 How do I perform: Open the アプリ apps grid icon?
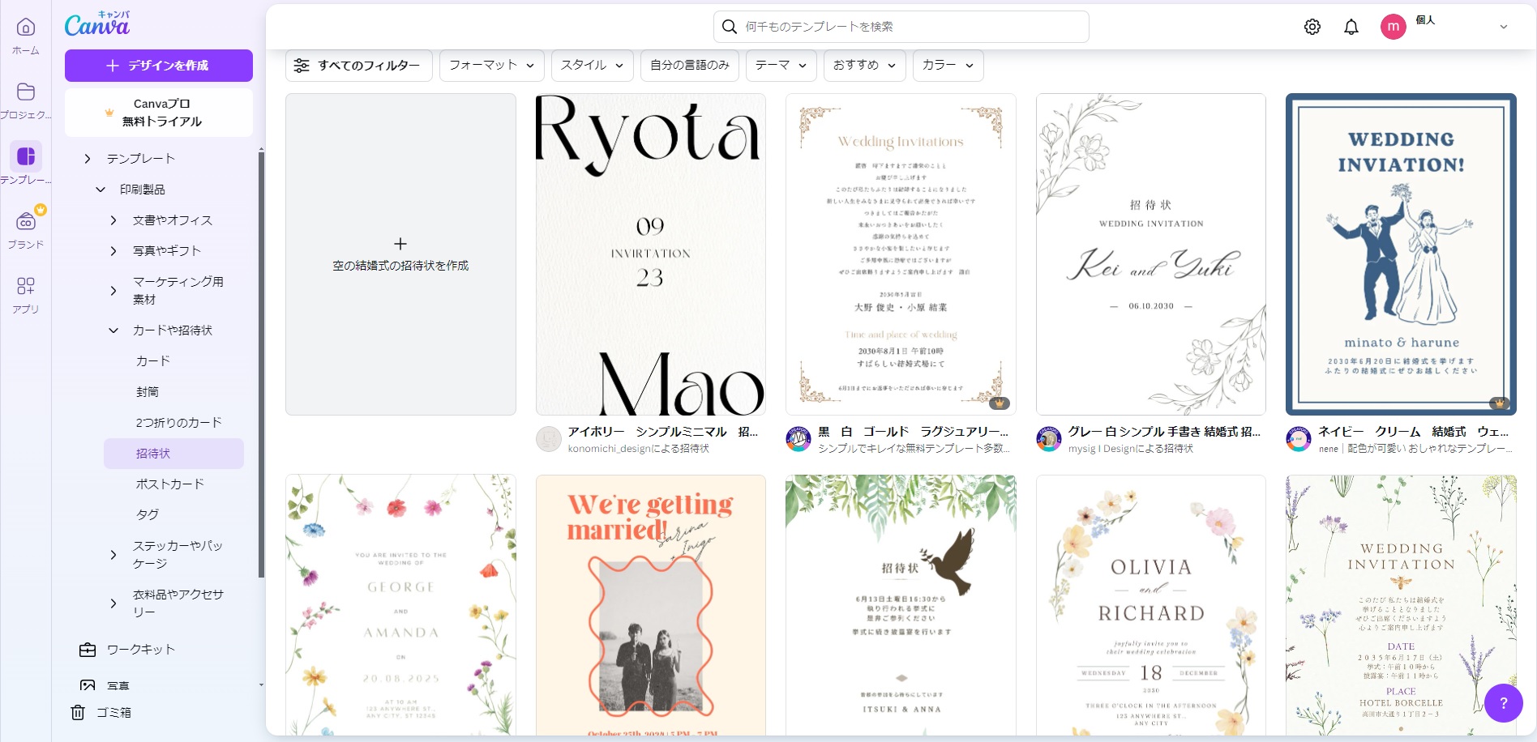coord(26,286)
